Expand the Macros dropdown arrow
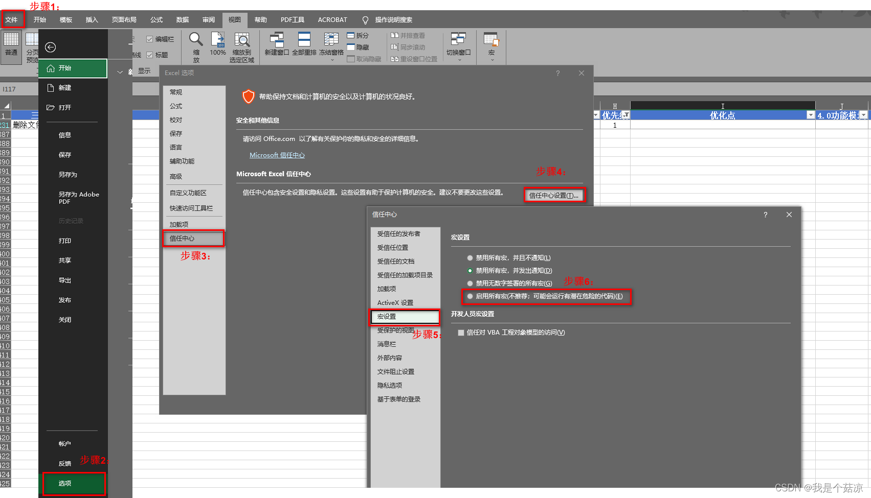871x498 pixels. [x=492, y=60]
